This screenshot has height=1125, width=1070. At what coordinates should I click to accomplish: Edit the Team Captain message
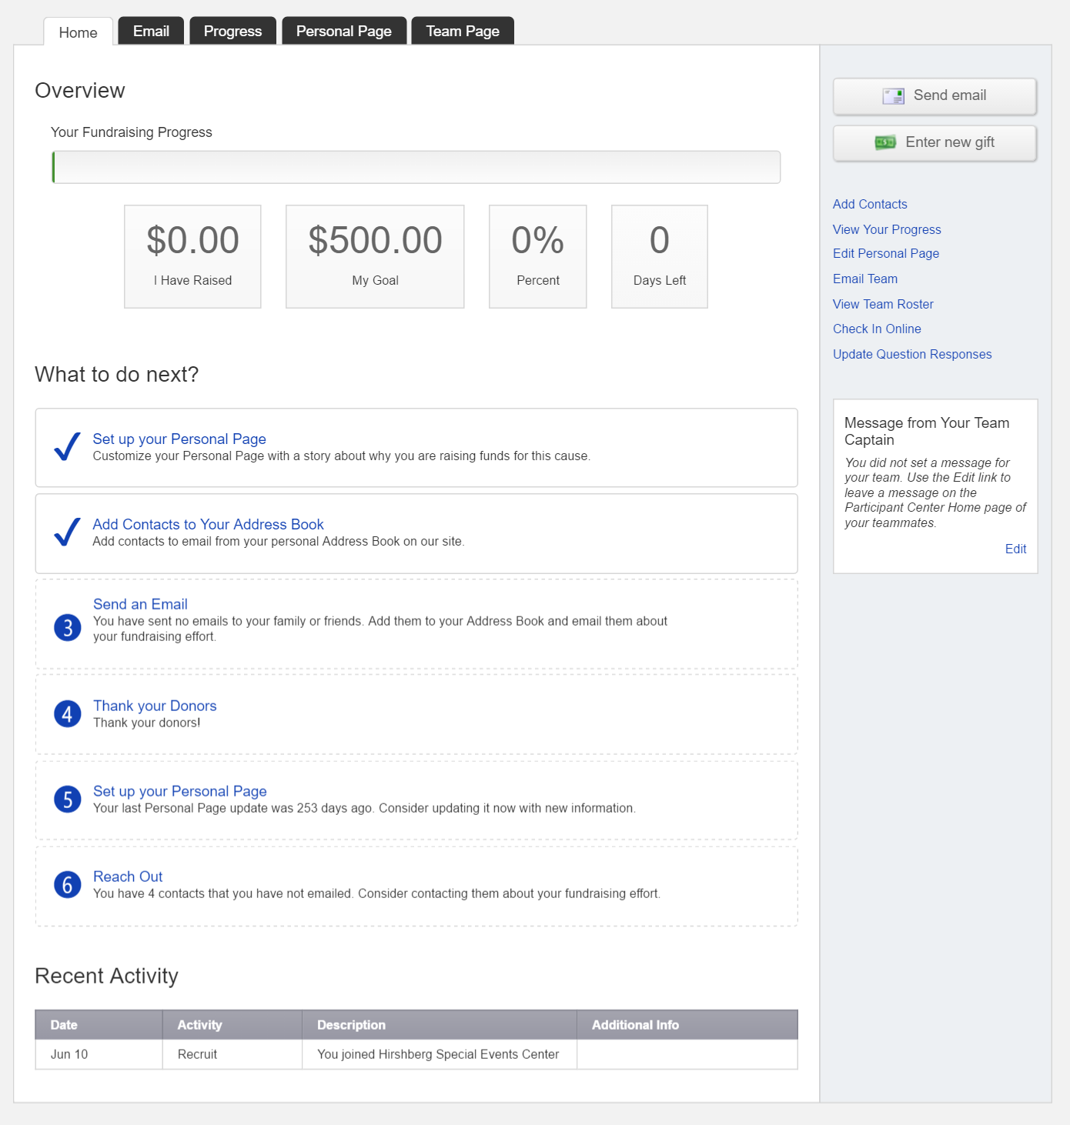click(1015, 549)
